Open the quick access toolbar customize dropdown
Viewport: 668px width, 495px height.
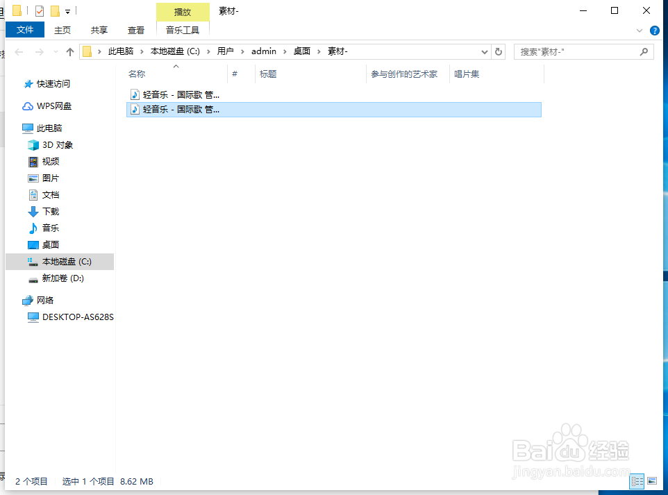(x=67, y=12)
